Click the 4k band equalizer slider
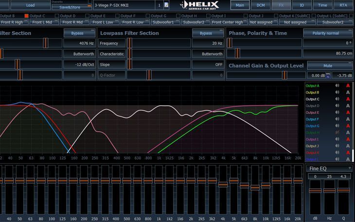355x222 pixels. click(223, 185)
